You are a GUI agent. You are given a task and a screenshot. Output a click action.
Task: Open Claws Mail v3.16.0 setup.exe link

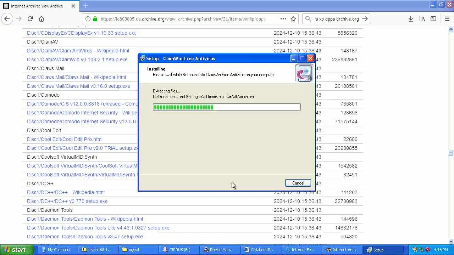pyautogui.click(x=78, y=86)
